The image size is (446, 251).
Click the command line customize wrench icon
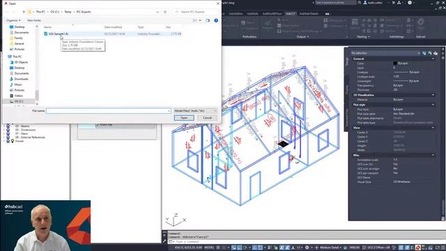(x=164, y=241)
